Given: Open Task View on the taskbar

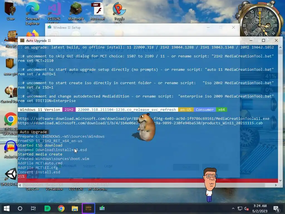Looking at the screenshot, I should tap(33, 208).
